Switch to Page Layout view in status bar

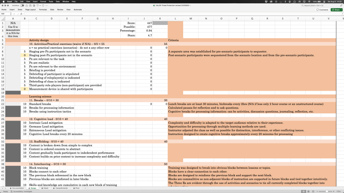point(308,191)
